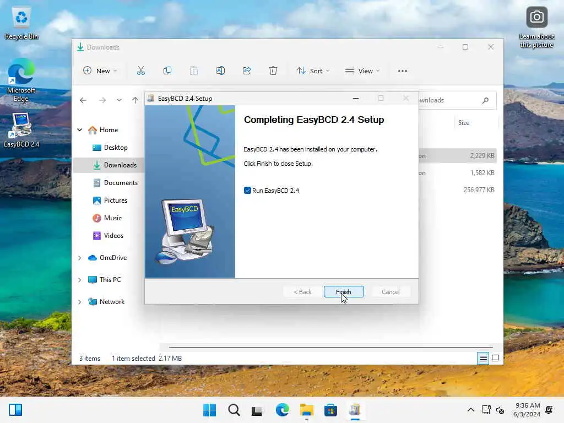Open Microsoft Edge desktop shortcut
564x423 pixels.
pyautogui.click(x=21, y=81)
